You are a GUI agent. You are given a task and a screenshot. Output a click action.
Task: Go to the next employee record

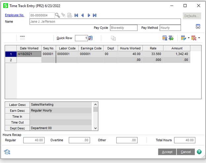pos(89,15)
